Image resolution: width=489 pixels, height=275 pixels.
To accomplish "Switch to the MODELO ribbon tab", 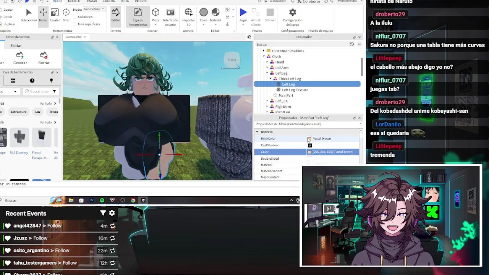I will point(74,2).
